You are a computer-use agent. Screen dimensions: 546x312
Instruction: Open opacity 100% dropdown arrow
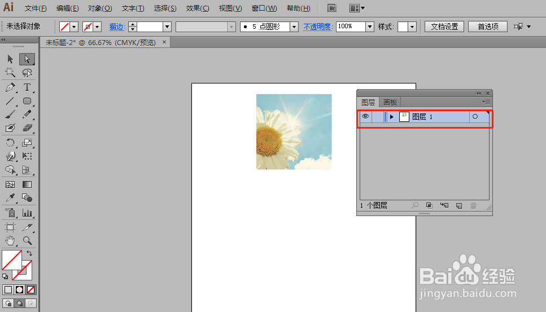370,27
